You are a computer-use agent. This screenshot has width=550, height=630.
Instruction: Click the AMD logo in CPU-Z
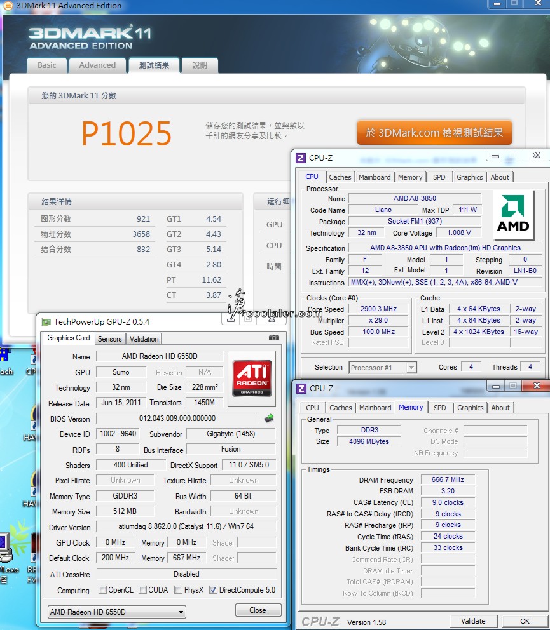pyautogui.click(x=513, y=215)
